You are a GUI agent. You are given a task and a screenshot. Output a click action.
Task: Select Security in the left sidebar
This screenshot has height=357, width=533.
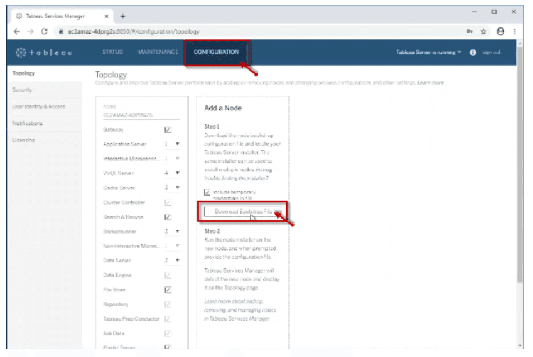coord(22,90)
